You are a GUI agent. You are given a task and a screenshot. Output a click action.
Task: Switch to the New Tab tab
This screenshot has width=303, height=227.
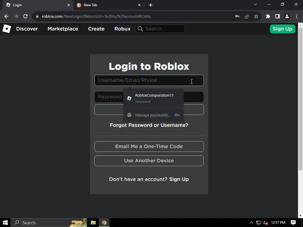point(109,5)
